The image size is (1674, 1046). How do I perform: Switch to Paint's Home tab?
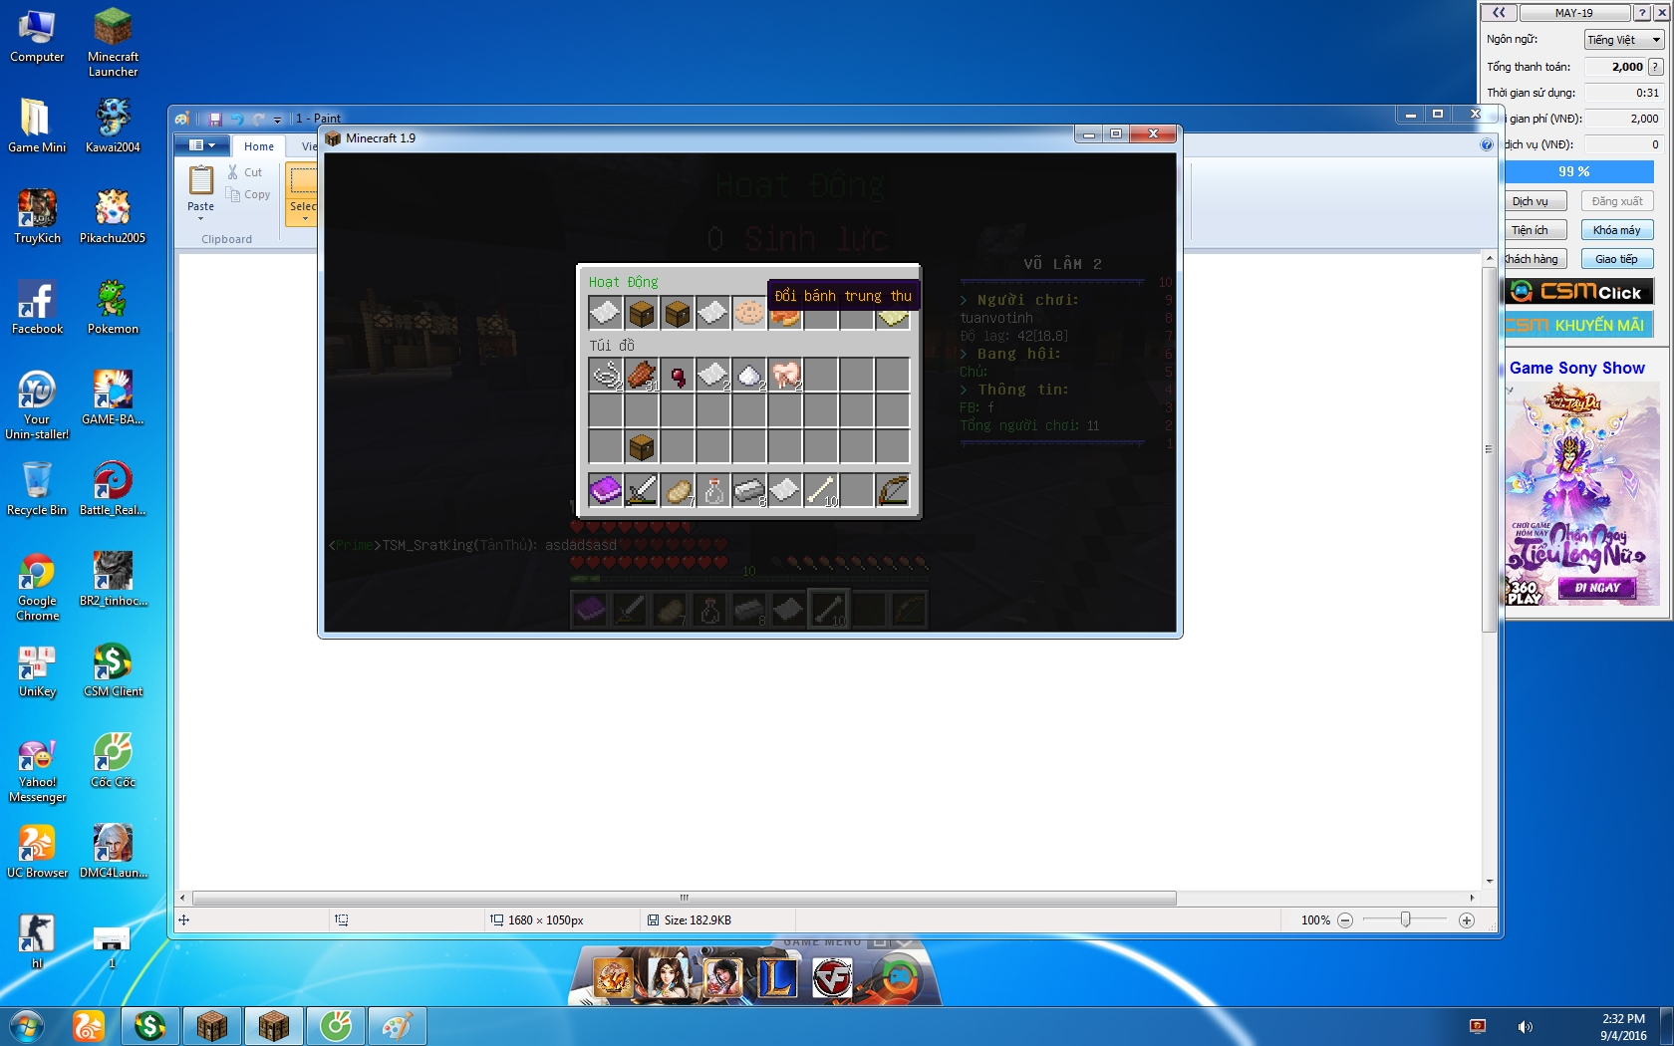pos(258,146)
